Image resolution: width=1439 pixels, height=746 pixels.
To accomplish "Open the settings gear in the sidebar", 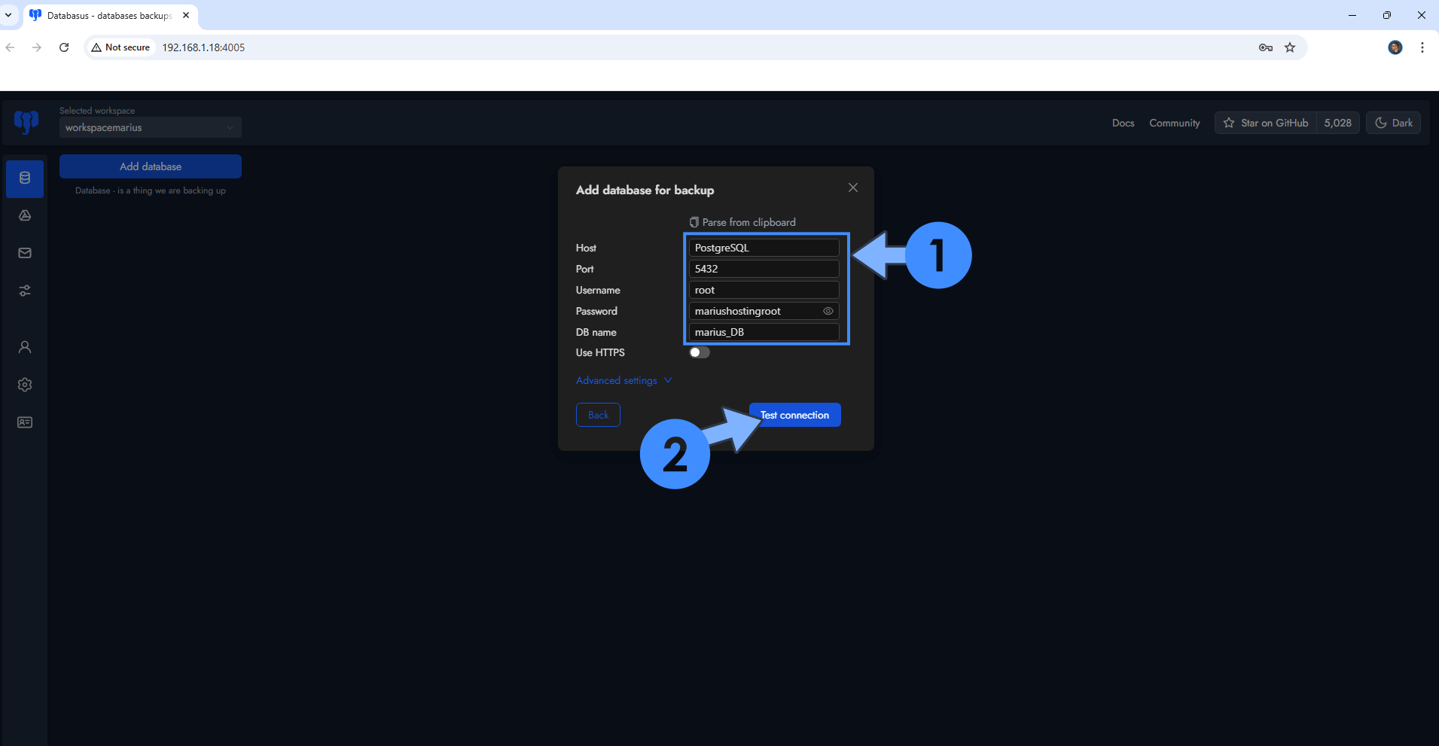I will coord(24,385).
